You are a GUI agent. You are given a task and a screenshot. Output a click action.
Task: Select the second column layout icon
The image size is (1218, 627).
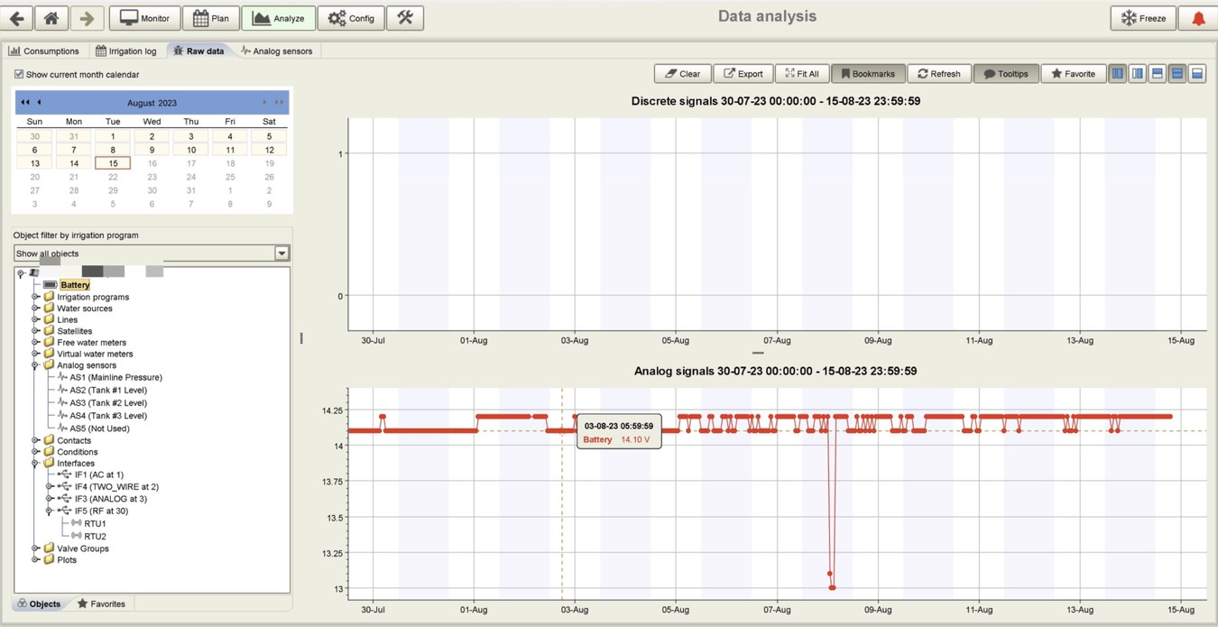coord(1138,74)
